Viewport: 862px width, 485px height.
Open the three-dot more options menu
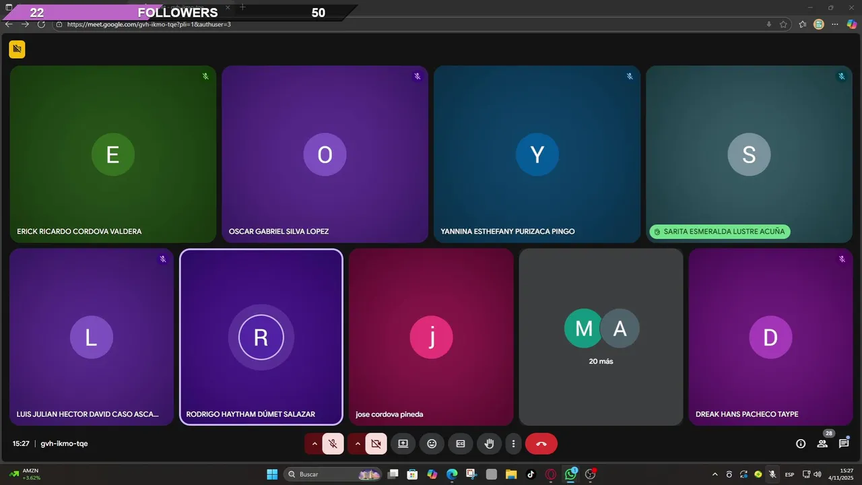click(513, 444)
